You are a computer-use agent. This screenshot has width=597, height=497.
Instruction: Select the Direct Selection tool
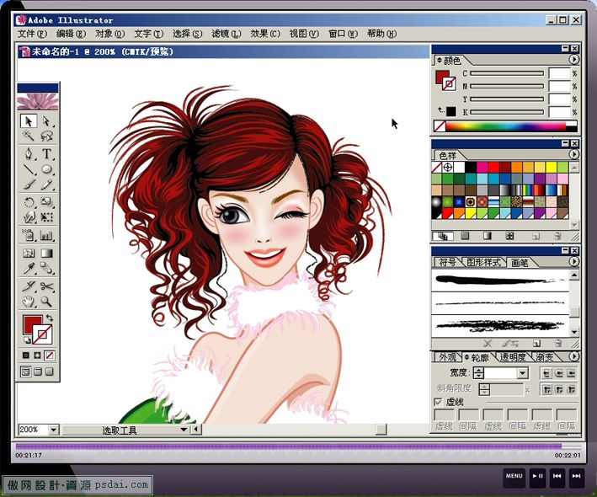tap(47, 121)
